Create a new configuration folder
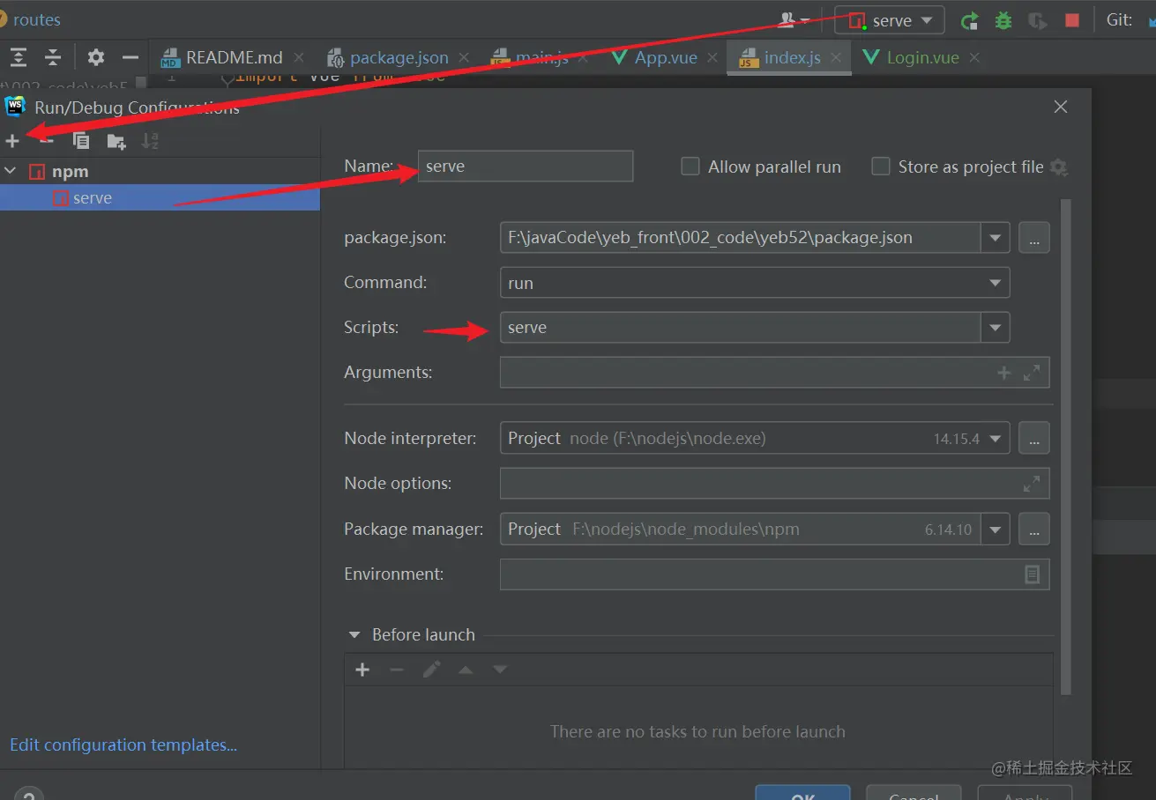 click(x=116, y=141)
